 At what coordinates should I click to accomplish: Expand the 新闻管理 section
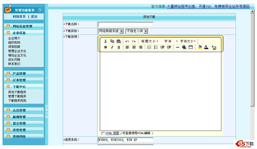[24, 117]
